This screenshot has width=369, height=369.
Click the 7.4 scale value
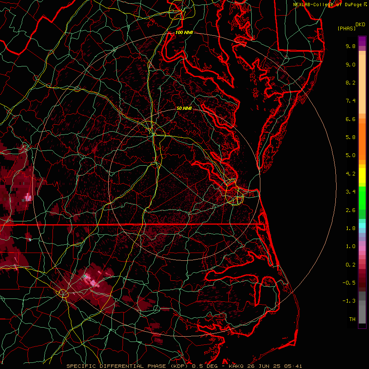(x=351, y=101)
